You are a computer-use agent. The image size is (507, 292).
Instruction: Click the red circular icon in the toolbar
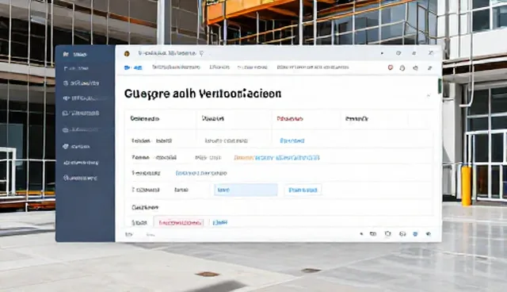[391, 67]
